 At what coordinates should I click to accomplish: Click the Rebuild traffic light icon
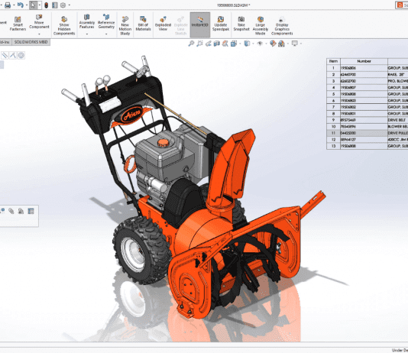click(x=47, y=5)
